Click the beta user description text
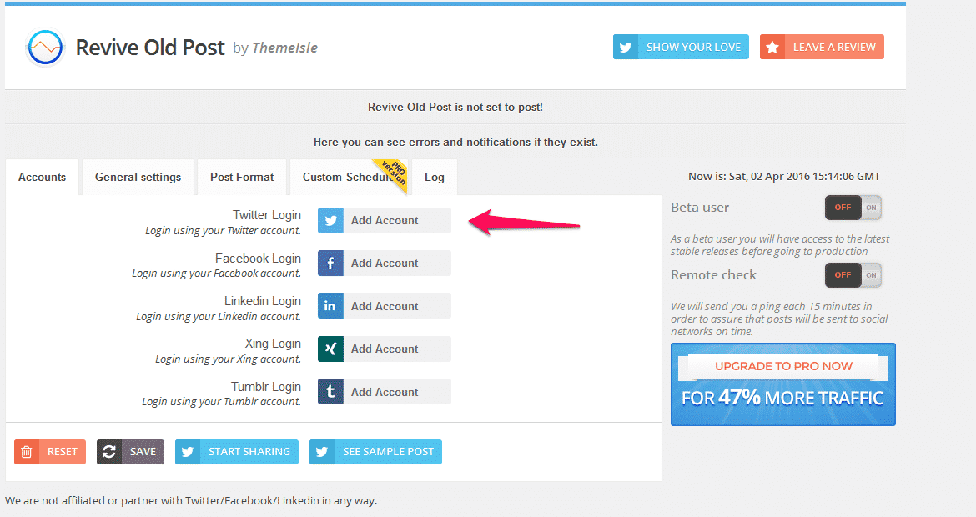The height and width of the screenshot is (517, 976). click(x=780, y=245)
